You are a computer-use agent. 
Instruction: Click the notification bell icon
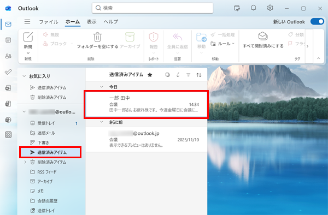click(253, 8)
